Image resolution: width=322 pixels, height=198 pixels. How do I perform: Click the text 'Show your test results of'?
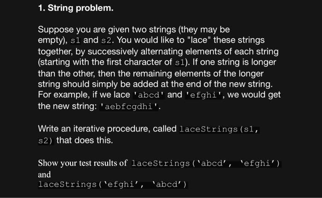click(82, 163)
